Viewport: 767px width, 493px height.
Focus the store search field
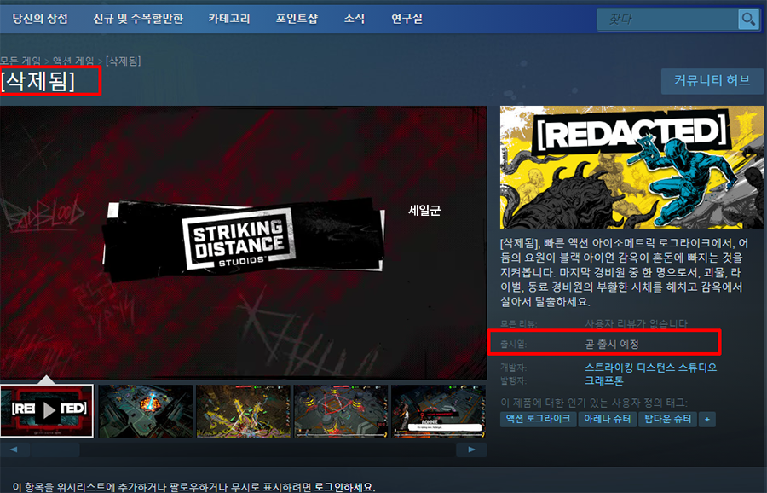667,19
